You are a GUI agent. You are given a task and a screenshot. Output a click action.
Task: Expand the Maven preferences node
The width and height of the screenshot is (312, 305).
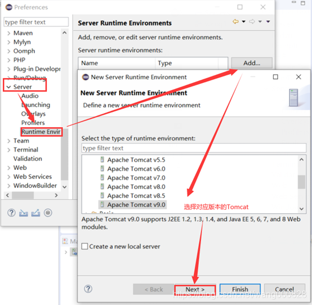pos(8,33)
